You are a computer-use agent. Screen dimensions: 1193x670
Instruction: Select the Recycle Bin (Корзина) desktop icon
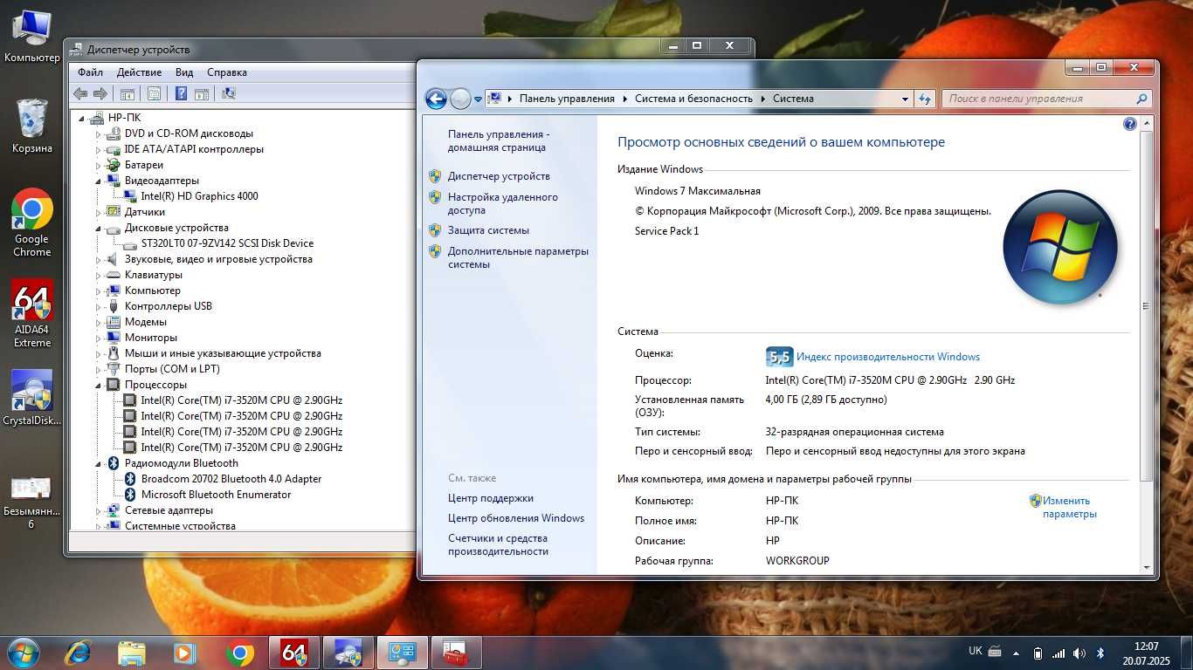tap(32, 126)
